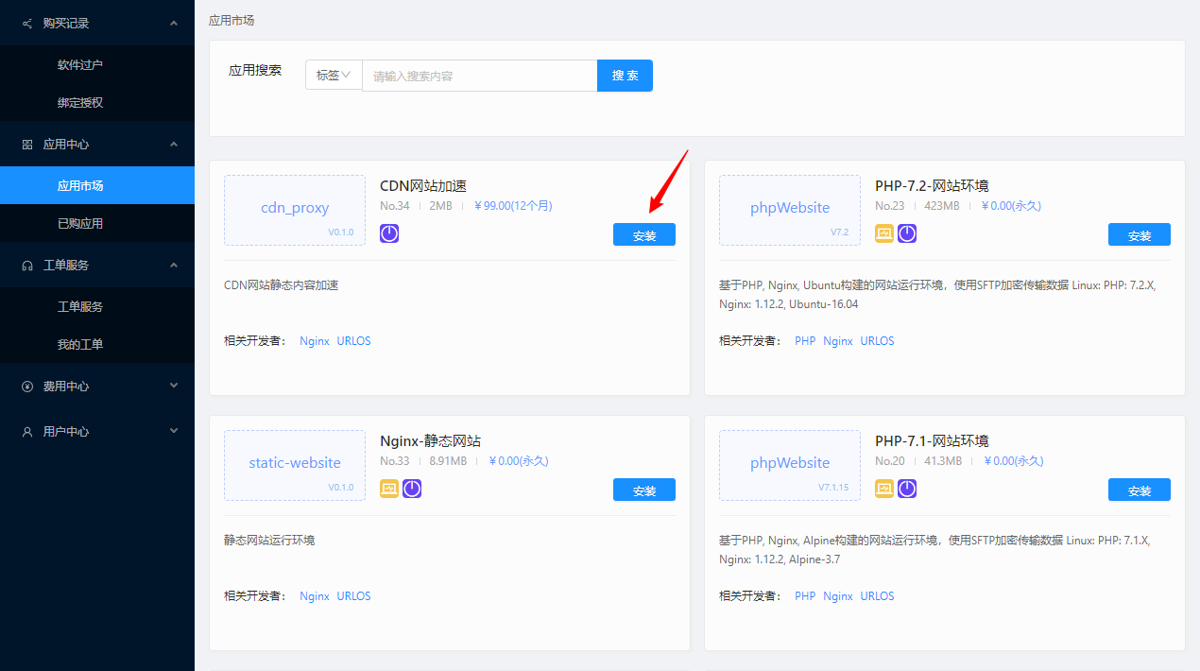Open the 标签 search type dropdown
This screenshot has height=671, width=1200.
[x=334, y=76]
